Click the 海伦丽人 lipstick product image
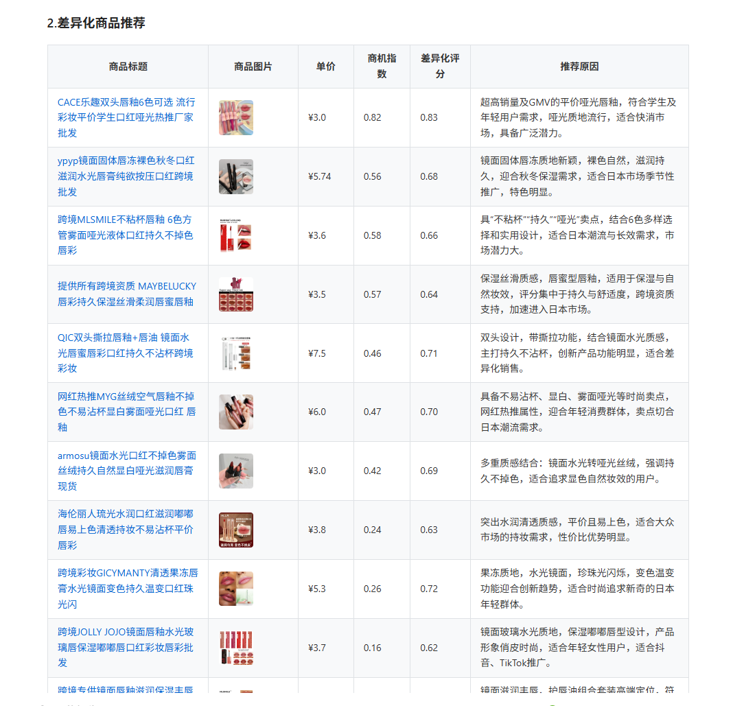Screen dimensions: 733x706 pos(236,530)
